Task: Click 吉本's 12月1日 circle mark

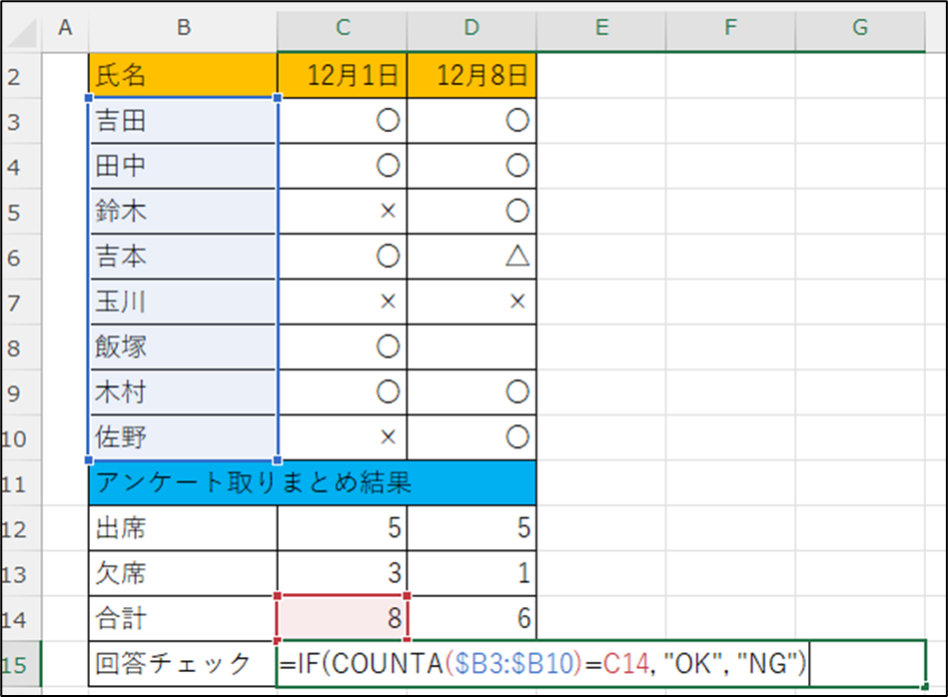Action: point(389,257)
